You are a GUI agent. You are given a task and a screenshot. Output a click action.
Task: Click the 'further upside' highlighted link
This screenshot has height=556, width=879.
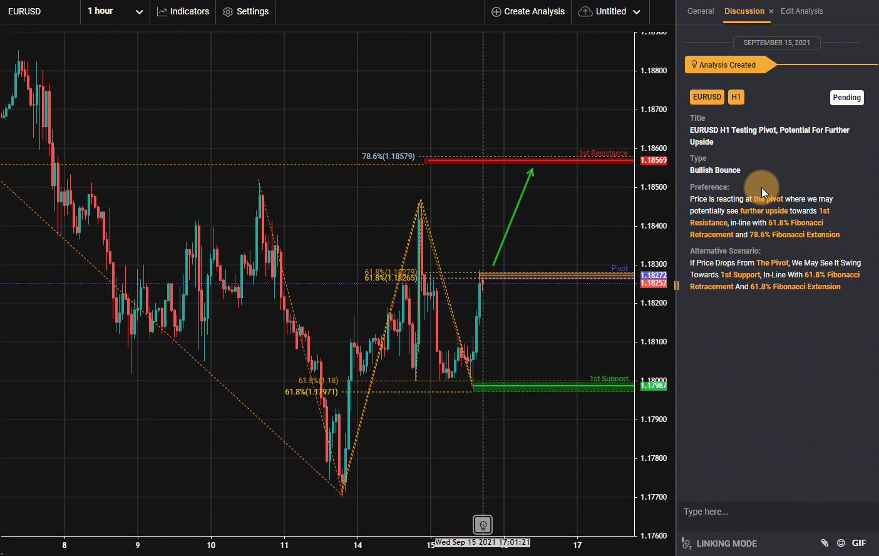coord(764,211)
